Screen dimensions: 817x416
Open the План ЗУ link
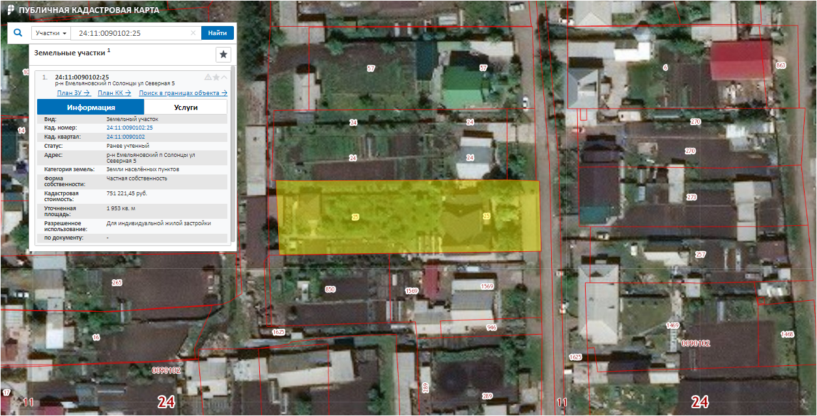tap(73, 93)
